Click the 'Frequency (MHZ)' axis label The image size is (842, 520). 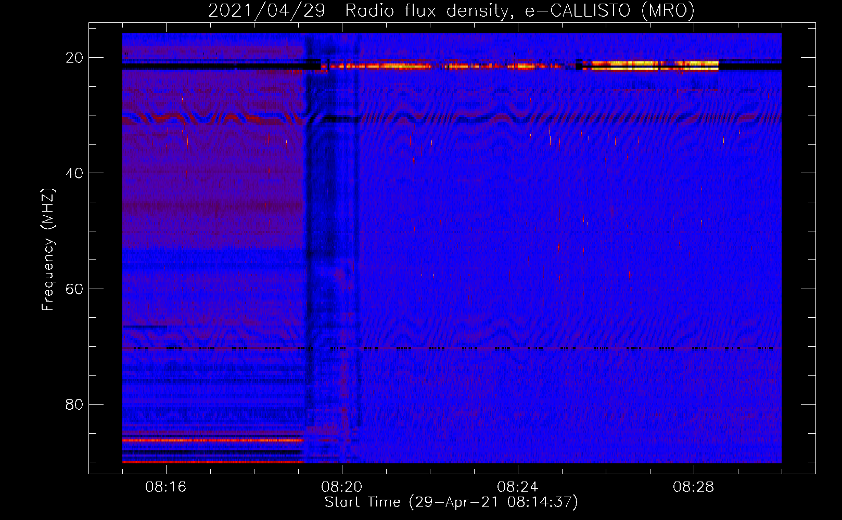pos(48,250)
